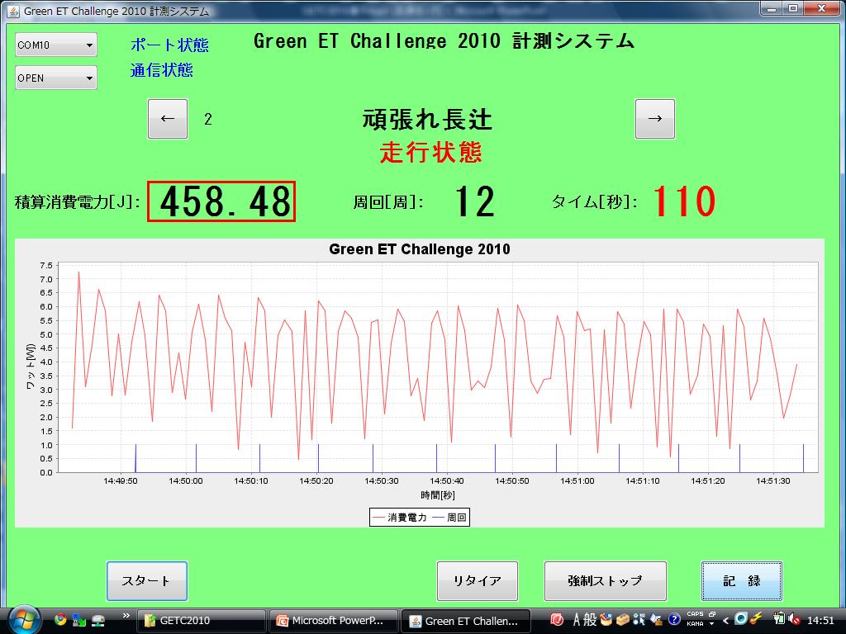Switch to Microsoft PowerPoint taskbar item
846x634 pixels.
335,621
